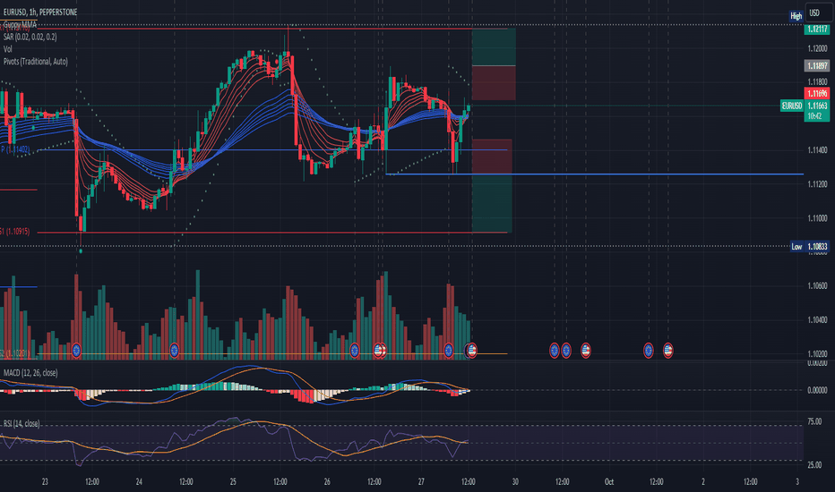Select the upper long position box drawing
Screen dimensions: 835x492
(494, 64)
